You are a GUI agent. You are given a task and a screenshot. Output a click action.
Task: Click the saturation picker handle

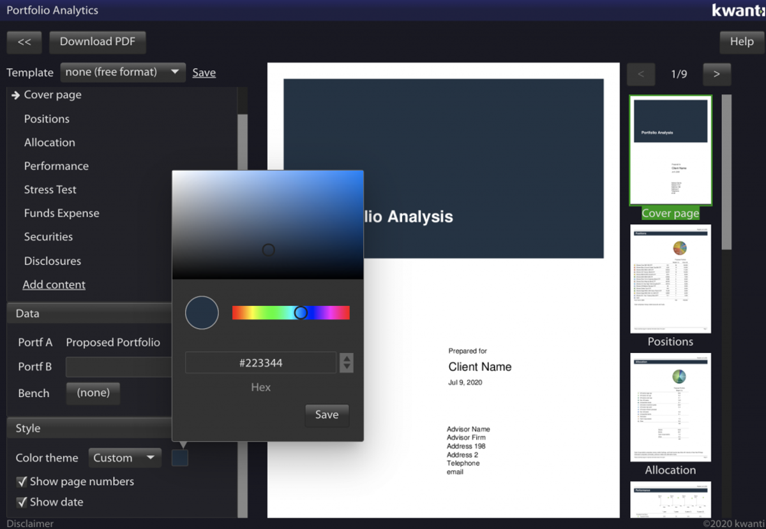[x=269, y=250]
